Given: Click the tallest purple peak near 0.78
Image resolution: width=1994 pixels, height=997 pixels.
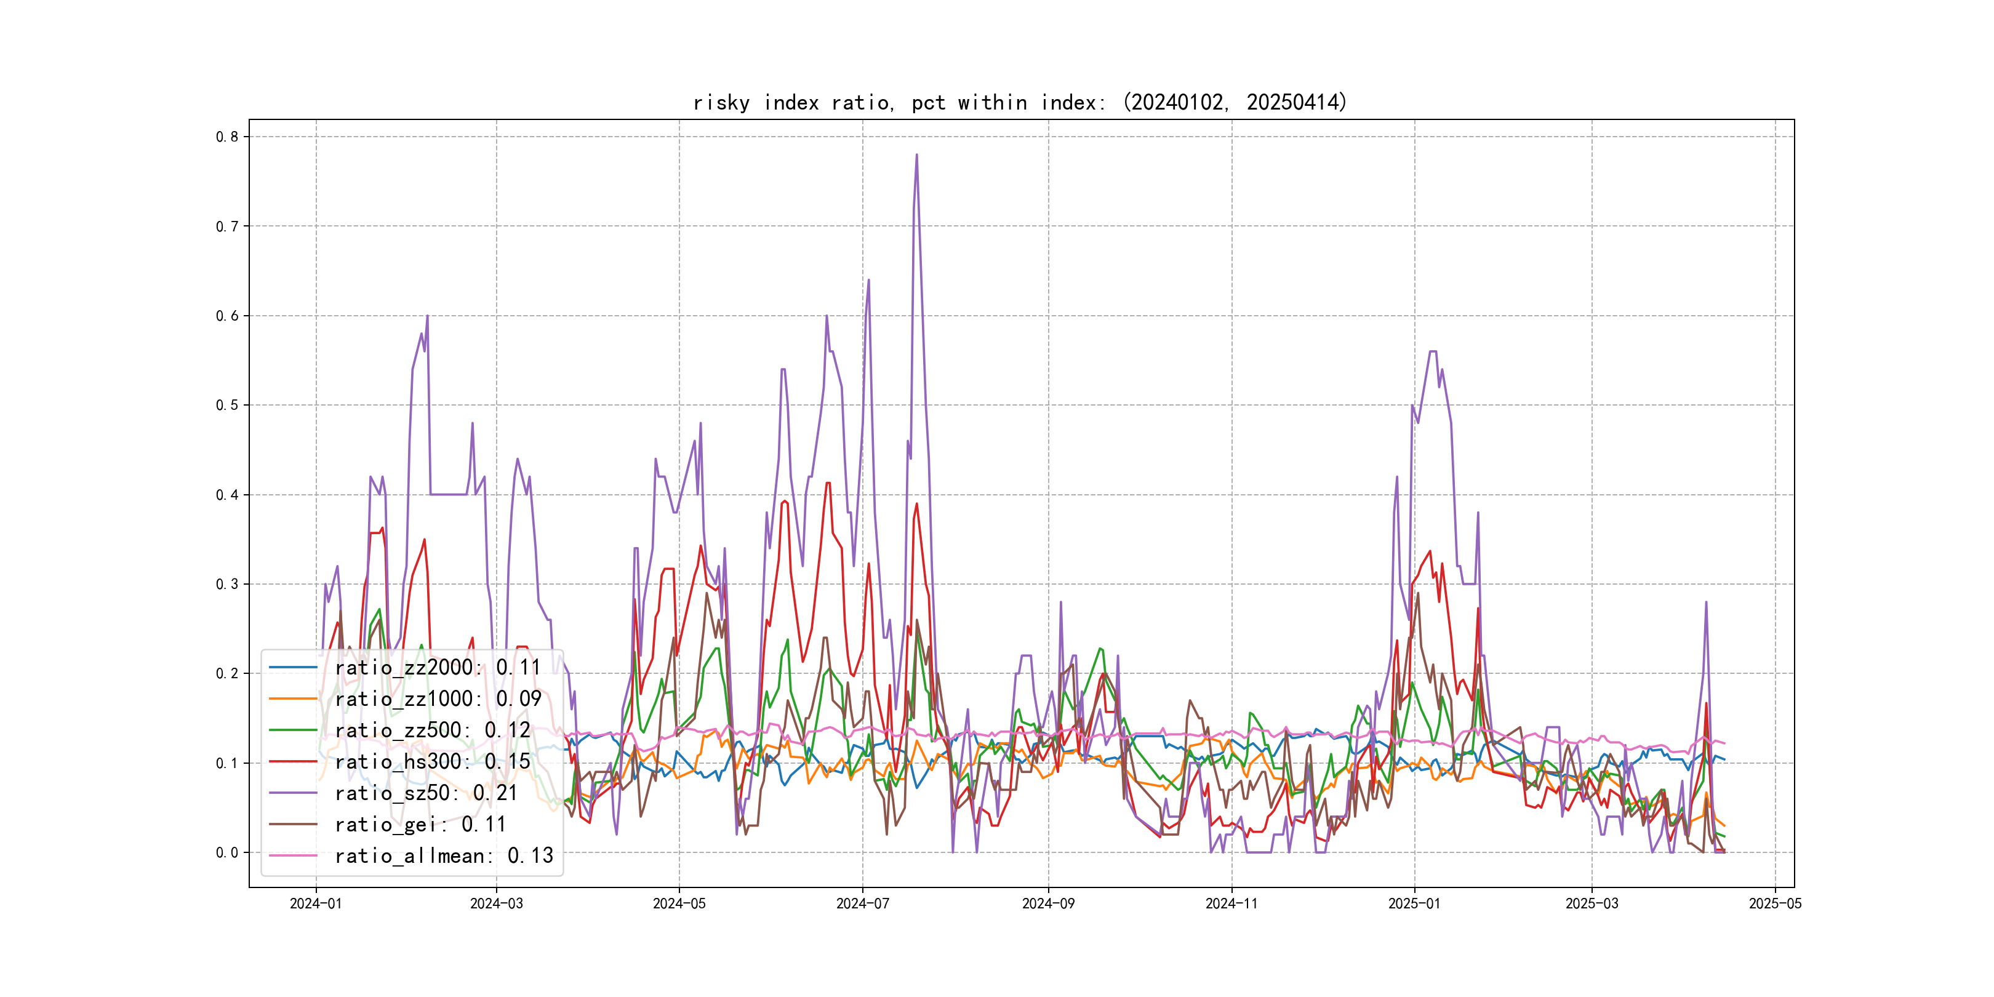Looking at the screenshot, I should 916,156.
